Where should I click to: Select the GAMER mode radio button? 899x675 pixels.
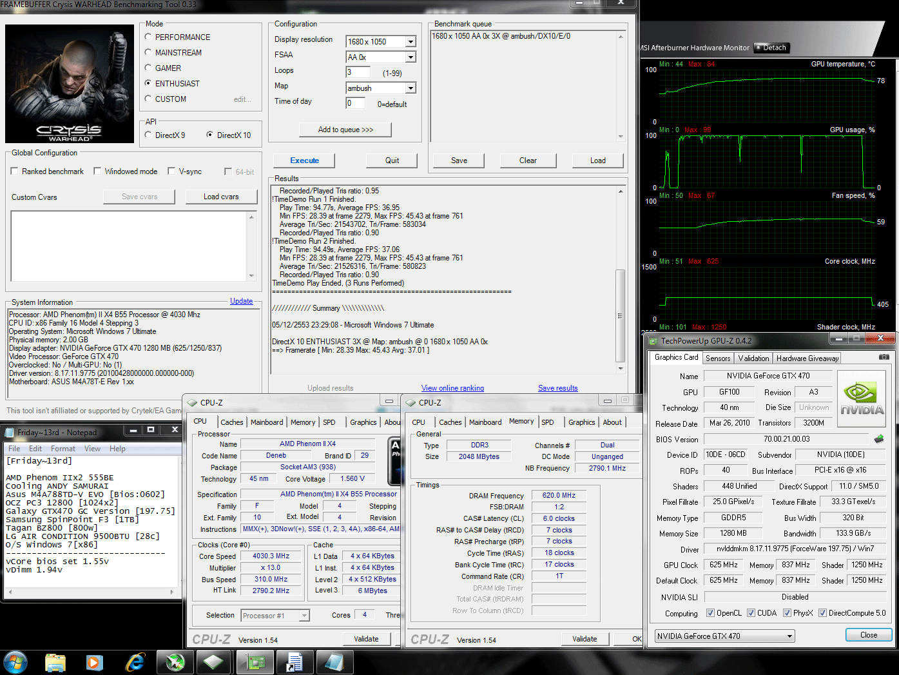tap(148, 68)
